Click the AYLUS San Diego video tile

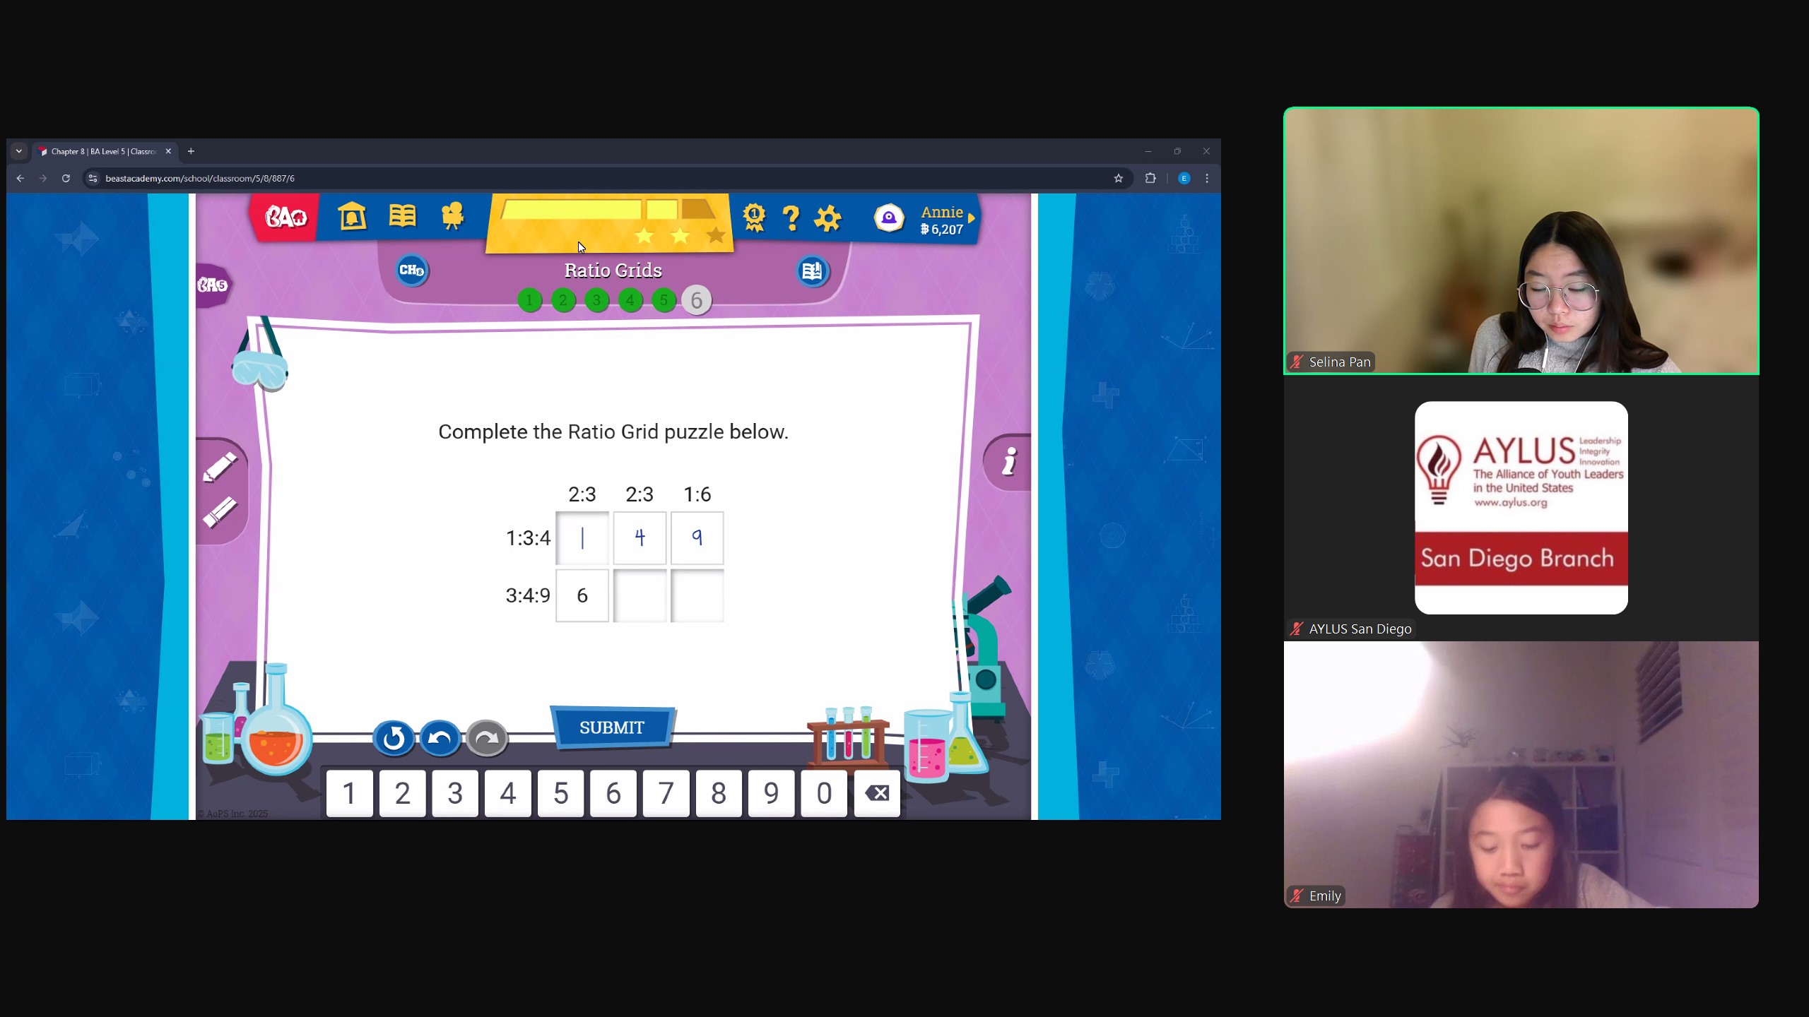[x=1521, y=508]
